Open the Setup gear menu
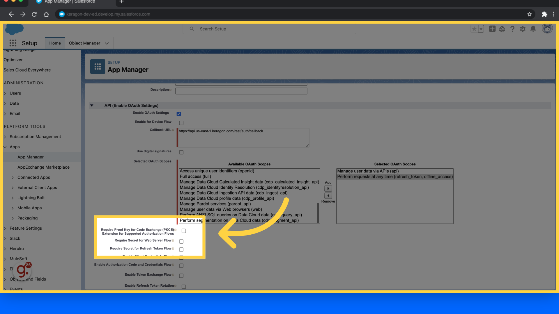 (x=523, y=29)
